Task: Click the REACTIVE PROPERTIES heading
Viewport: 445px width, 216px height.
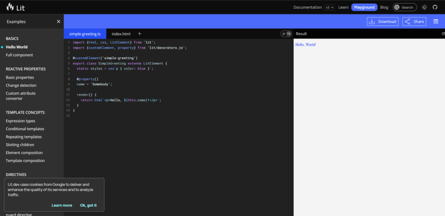Action: point(26,69)
